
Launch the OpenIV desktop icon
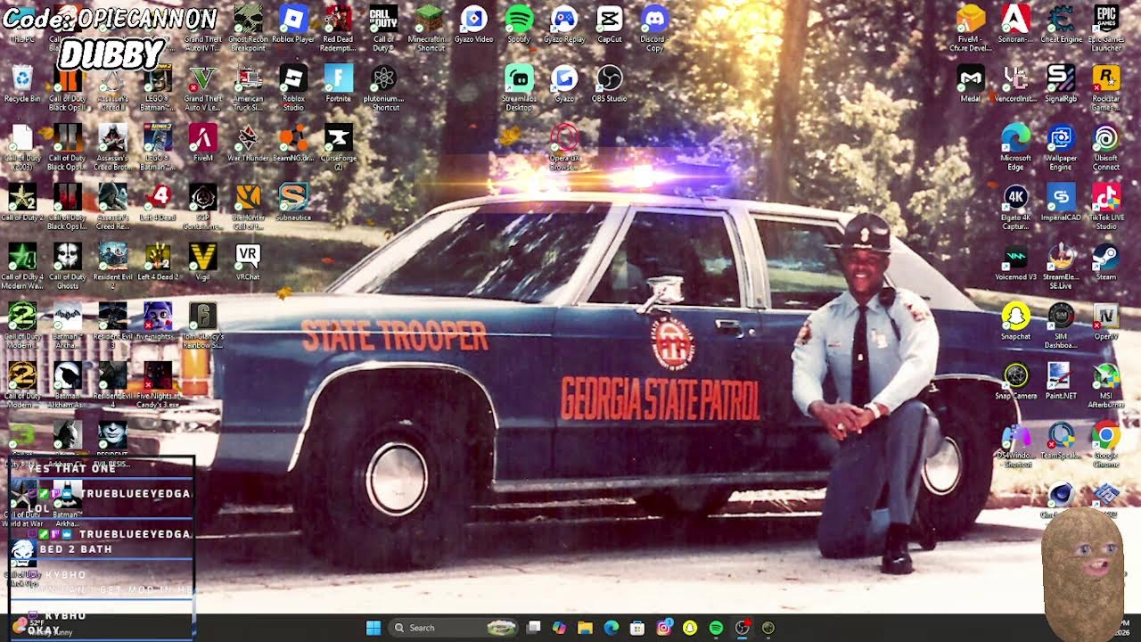point(1105,321)
